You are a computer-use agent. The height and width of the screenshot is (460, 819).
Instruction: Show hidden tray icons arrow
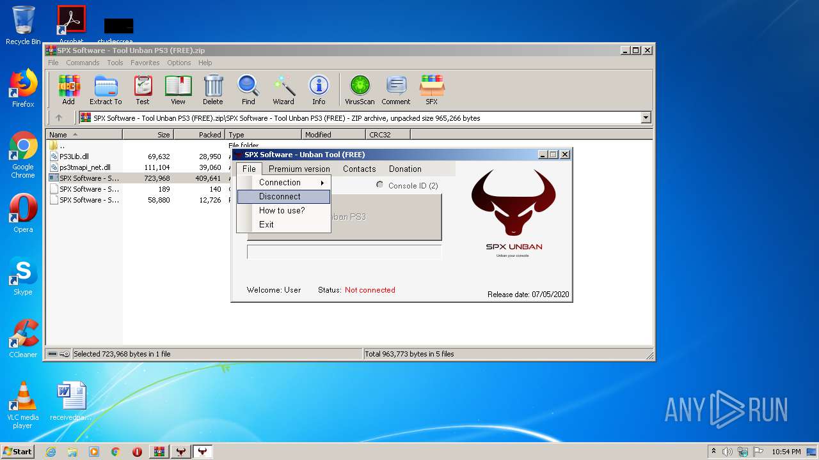713,452
